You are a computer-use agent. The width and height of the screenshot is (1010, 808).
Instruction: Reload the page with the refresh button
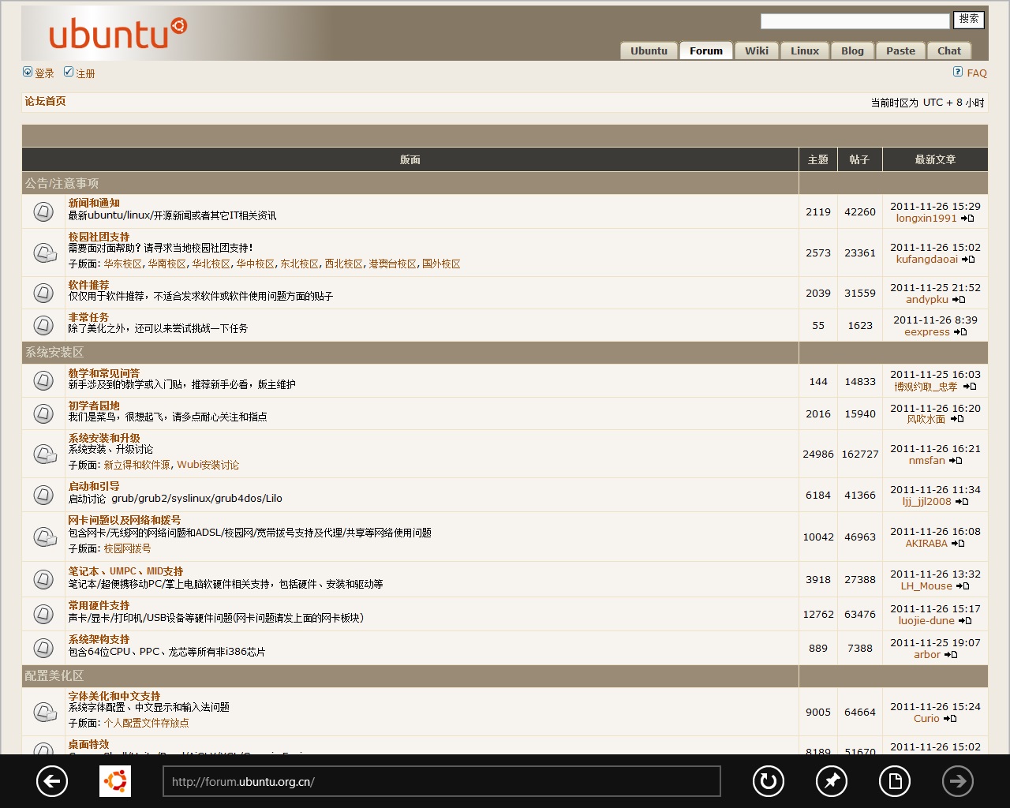pos(768,782)
